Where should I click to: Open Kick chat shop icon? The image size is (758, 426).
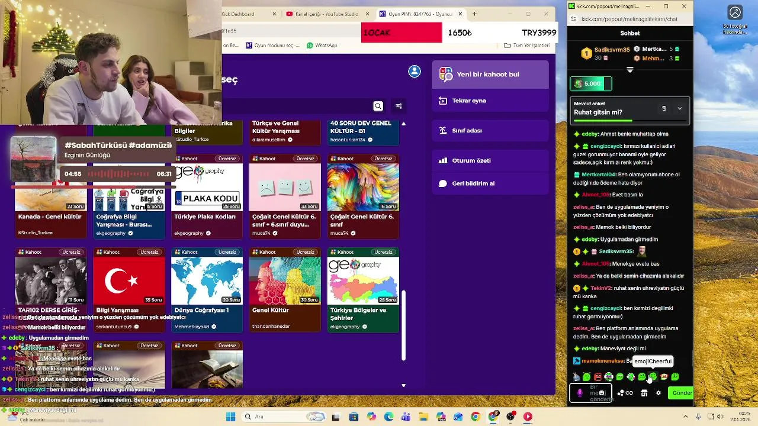coord(644,393)
